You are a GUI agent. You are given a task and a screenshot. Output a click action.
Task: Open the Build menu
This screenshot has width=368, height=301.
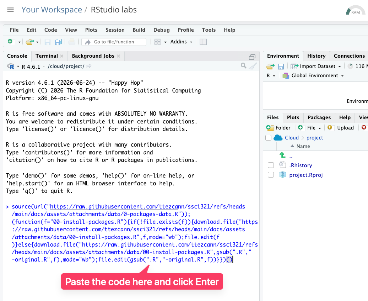point(139,30)
